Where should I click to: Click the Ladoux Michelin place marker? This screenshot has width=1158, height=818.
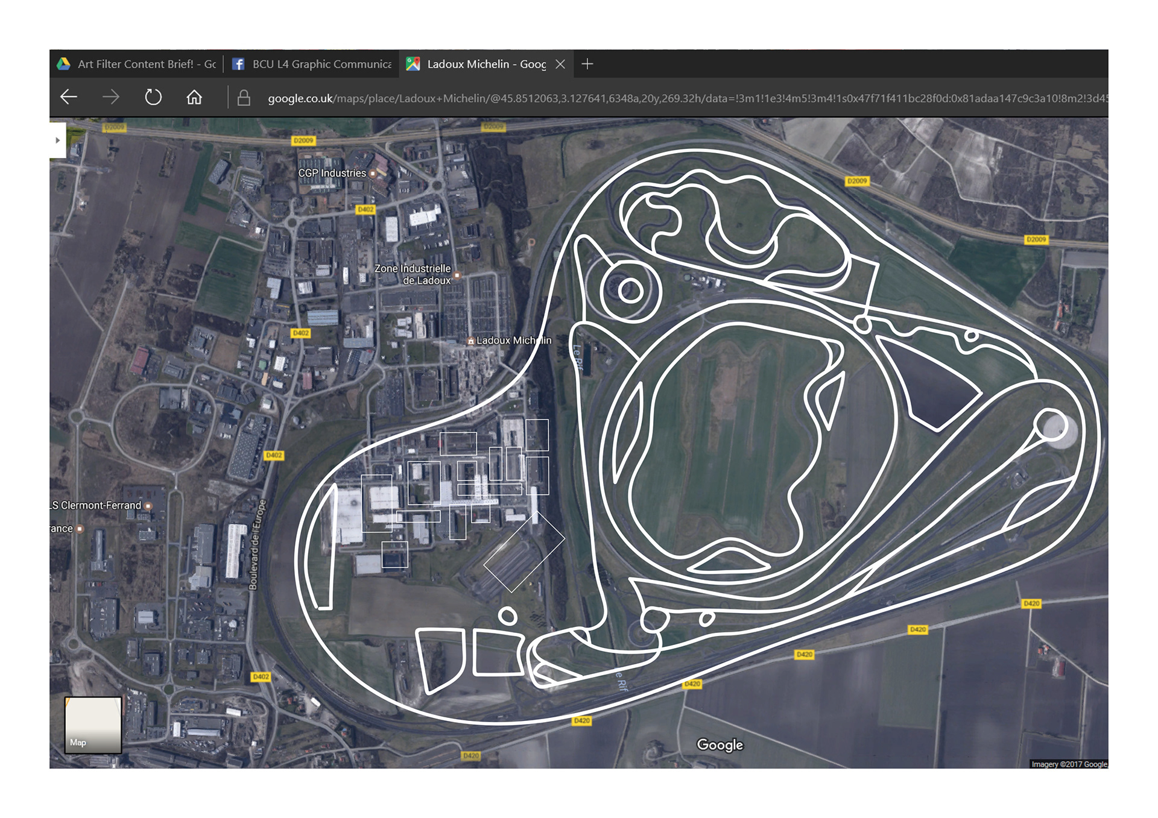pos(470,341)
